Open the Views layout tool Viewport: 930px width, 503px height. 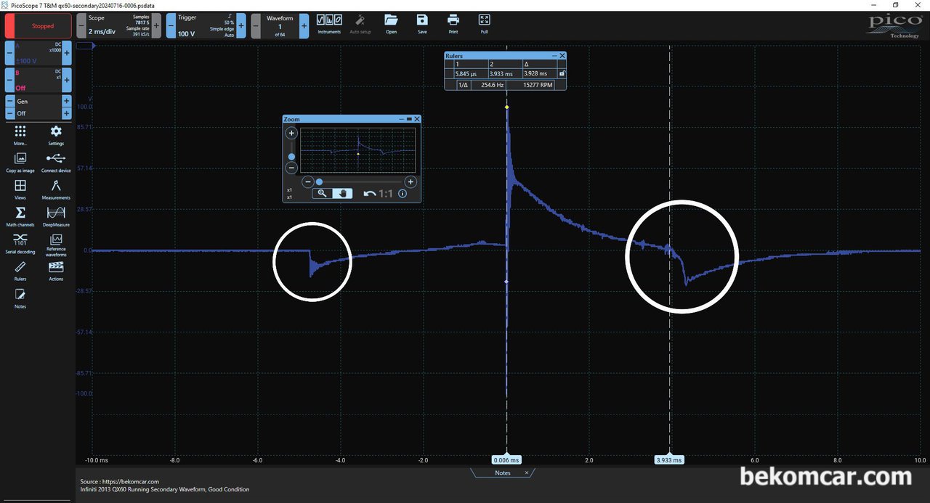[x=20, y=189]
